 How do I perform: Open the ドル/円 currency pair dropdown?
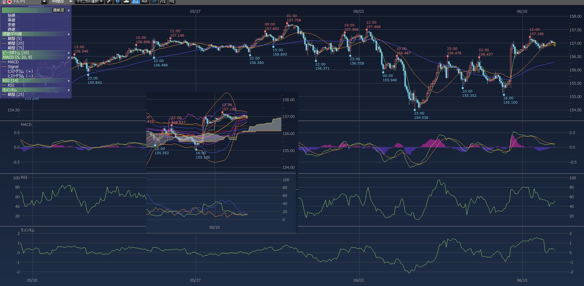click(x=44, y=2)
